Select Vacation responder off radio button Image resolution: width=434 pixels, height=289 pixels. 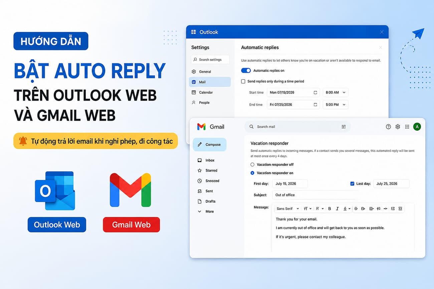pos(252,165)
